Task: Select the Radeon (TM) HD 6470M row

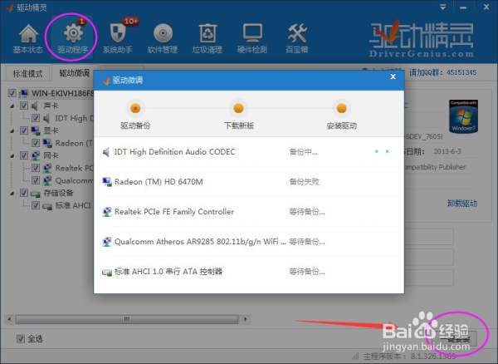Action: point(249,182)
